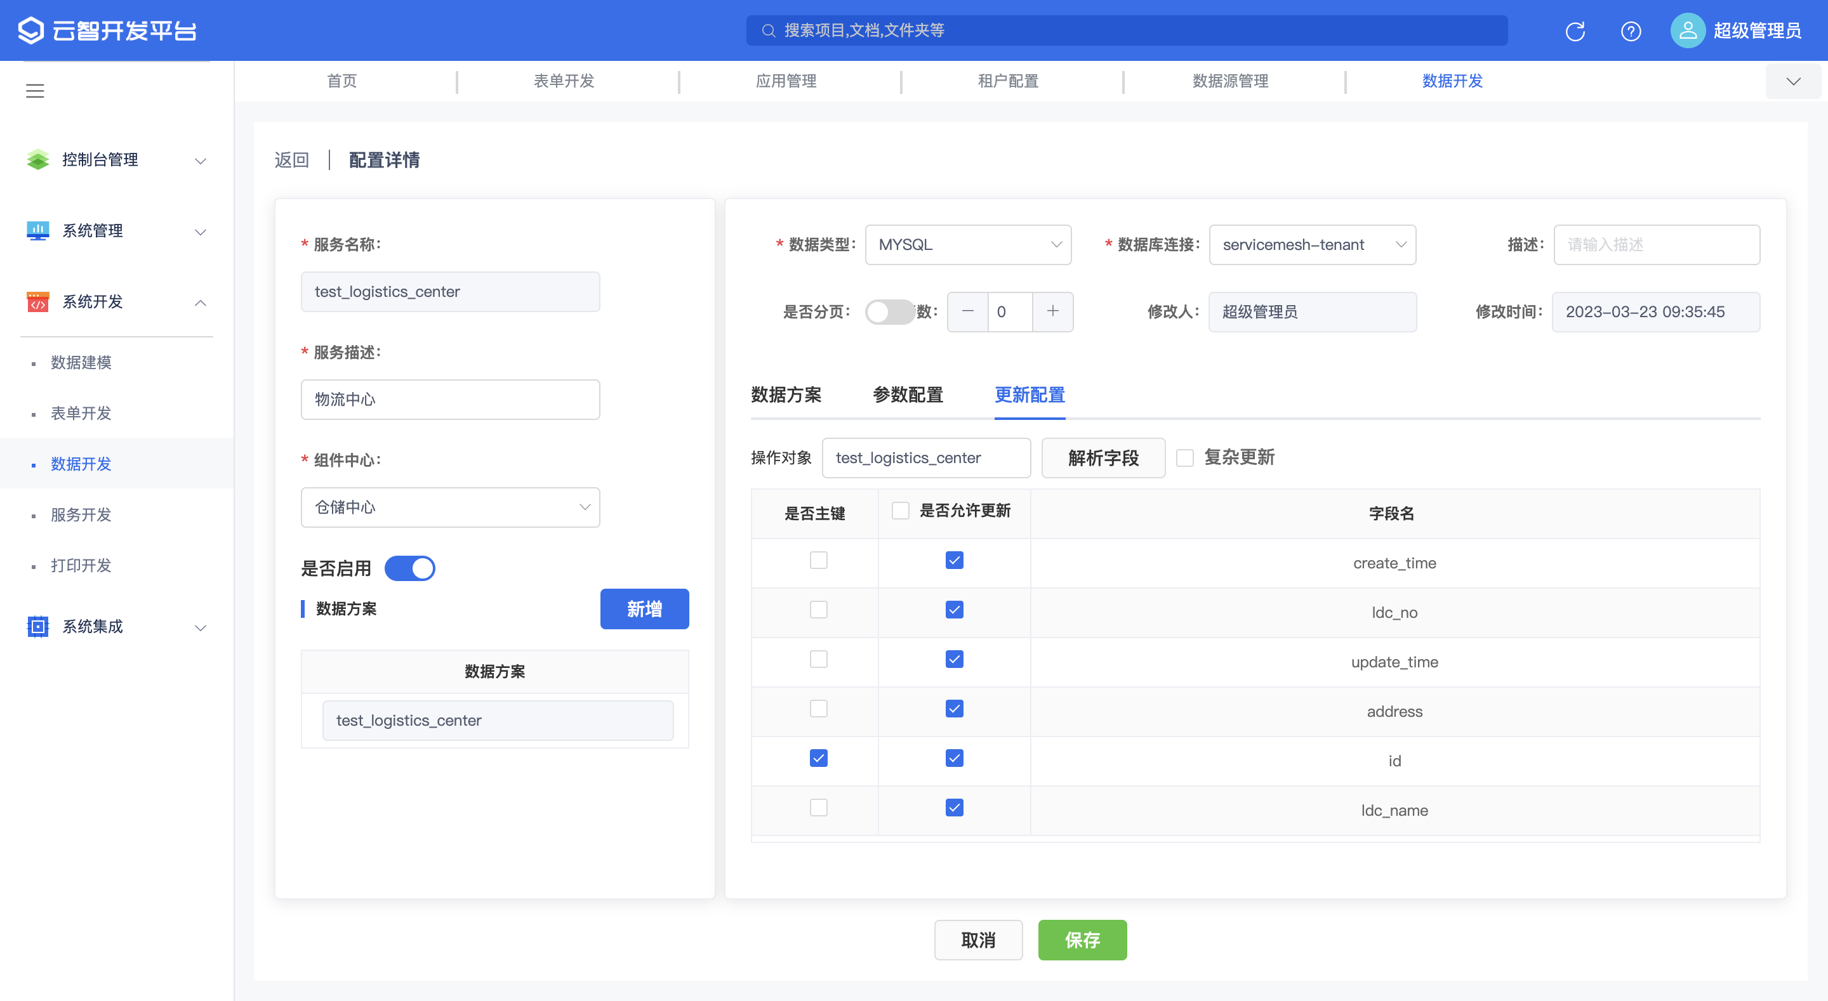Switch to the 首页 tab
Image resolution: width=1828 pixels, height=1001 pixels.
tap(341, 81)
